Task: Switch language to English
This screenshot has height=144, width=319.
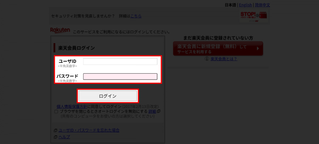Action: click(245, 5)
